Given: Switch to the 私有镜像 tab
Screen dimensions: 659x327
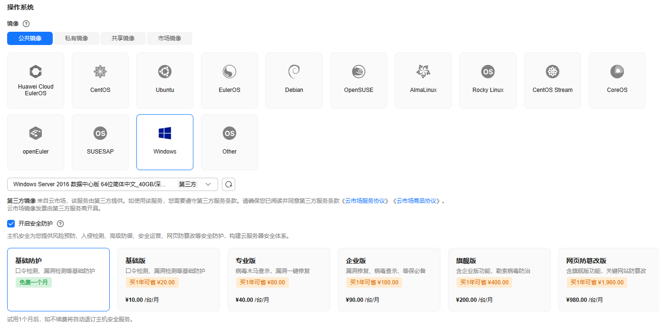Looking at the screenshot, I should 76,38.
